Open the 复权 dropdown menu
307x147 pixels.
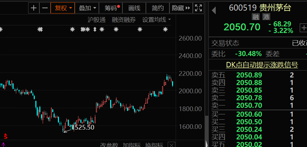pos(63,8)
